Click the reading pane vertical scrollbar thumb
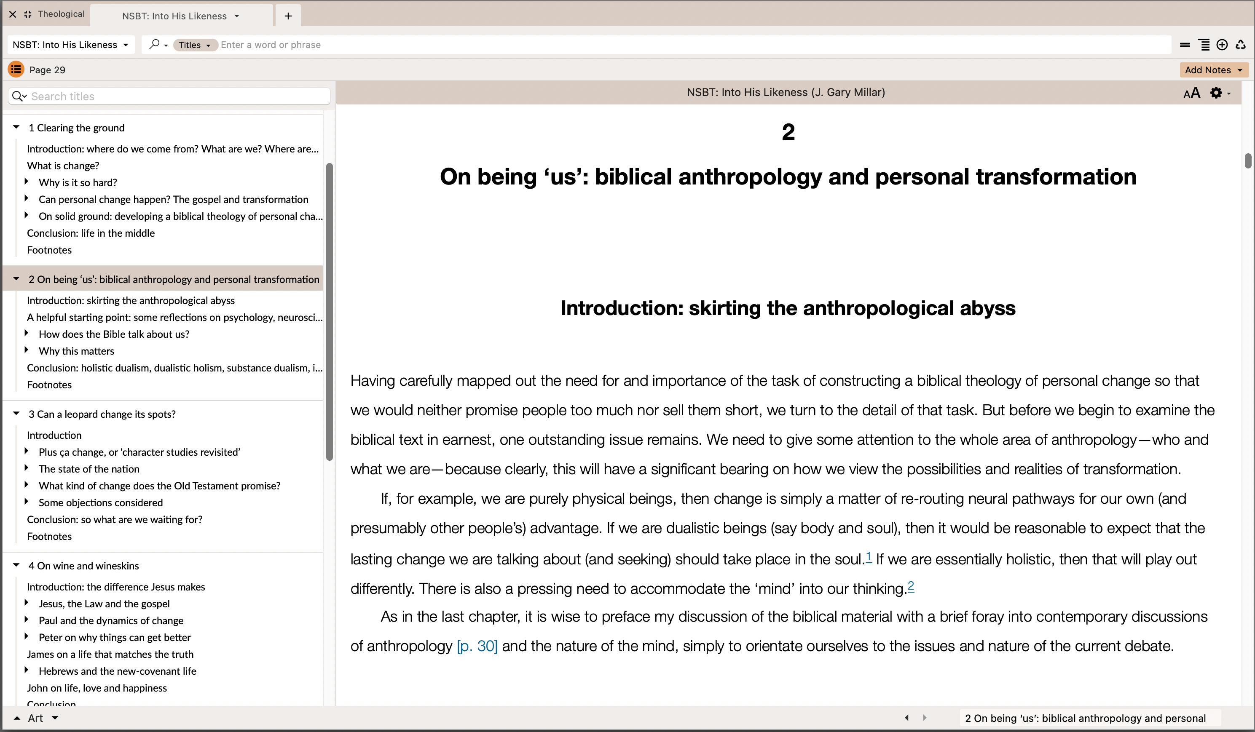 [1248, 161]
